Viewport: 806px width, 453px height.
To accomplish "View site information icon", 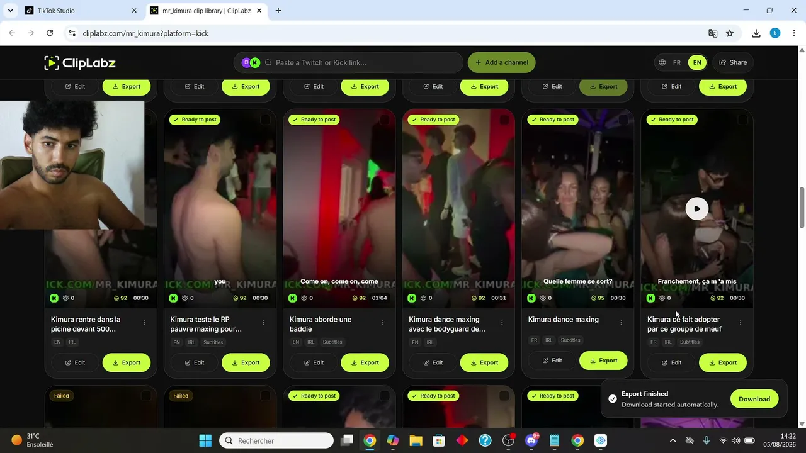I will click(72, 33).
